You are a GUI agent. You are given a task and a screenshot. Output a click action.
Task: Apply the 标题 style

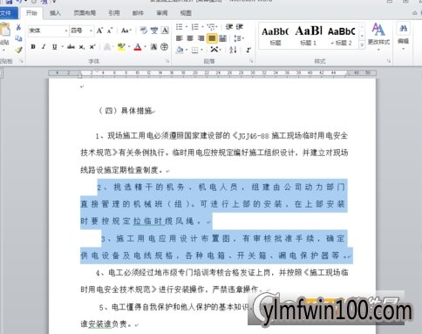tap(275, 37)
